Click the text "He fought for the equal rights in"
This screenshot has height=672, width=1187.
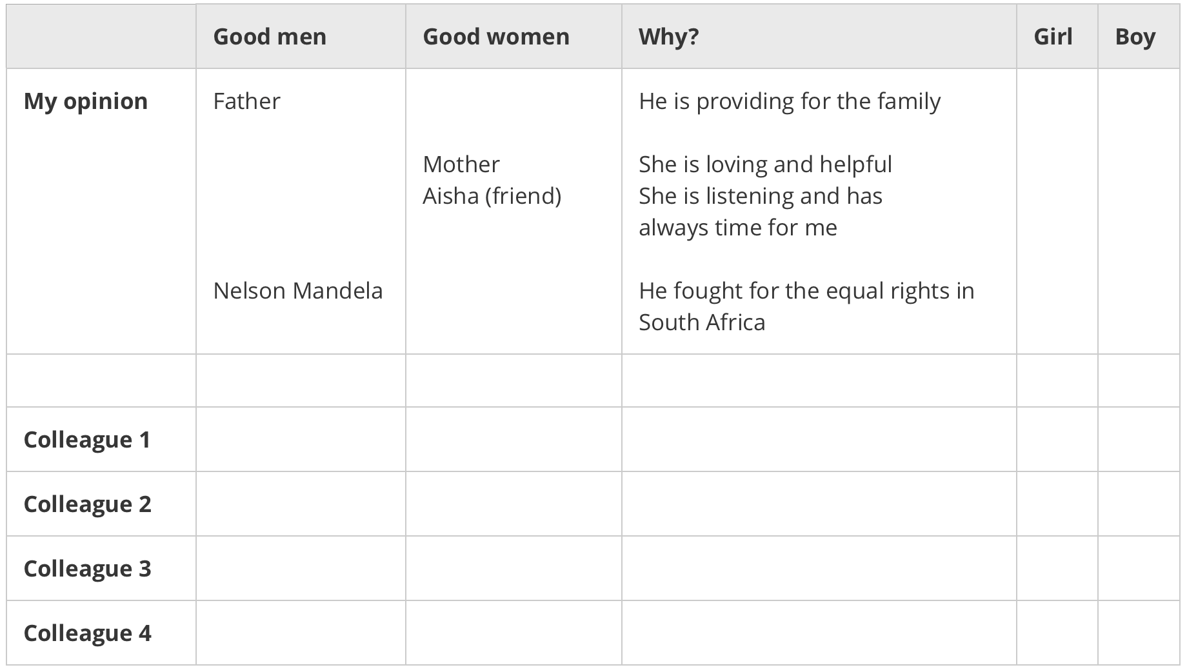(x=806, y=291)
